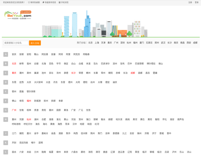
Task: Go to 兰州 city site
Action: tap(36, 152)
